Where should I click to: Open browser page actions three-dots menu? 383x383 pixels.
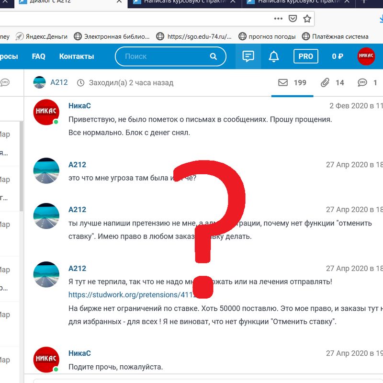[x=278, y=19]
